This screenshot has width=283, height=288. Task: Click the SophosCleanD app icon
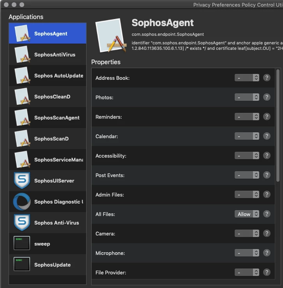[x=23, y=97]
